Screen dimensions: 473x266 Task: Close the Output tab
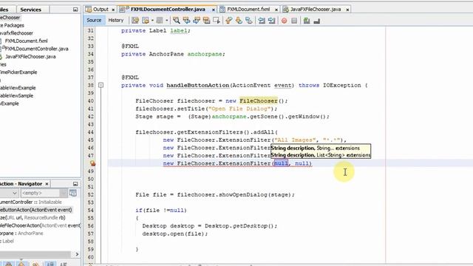[113, 10]
